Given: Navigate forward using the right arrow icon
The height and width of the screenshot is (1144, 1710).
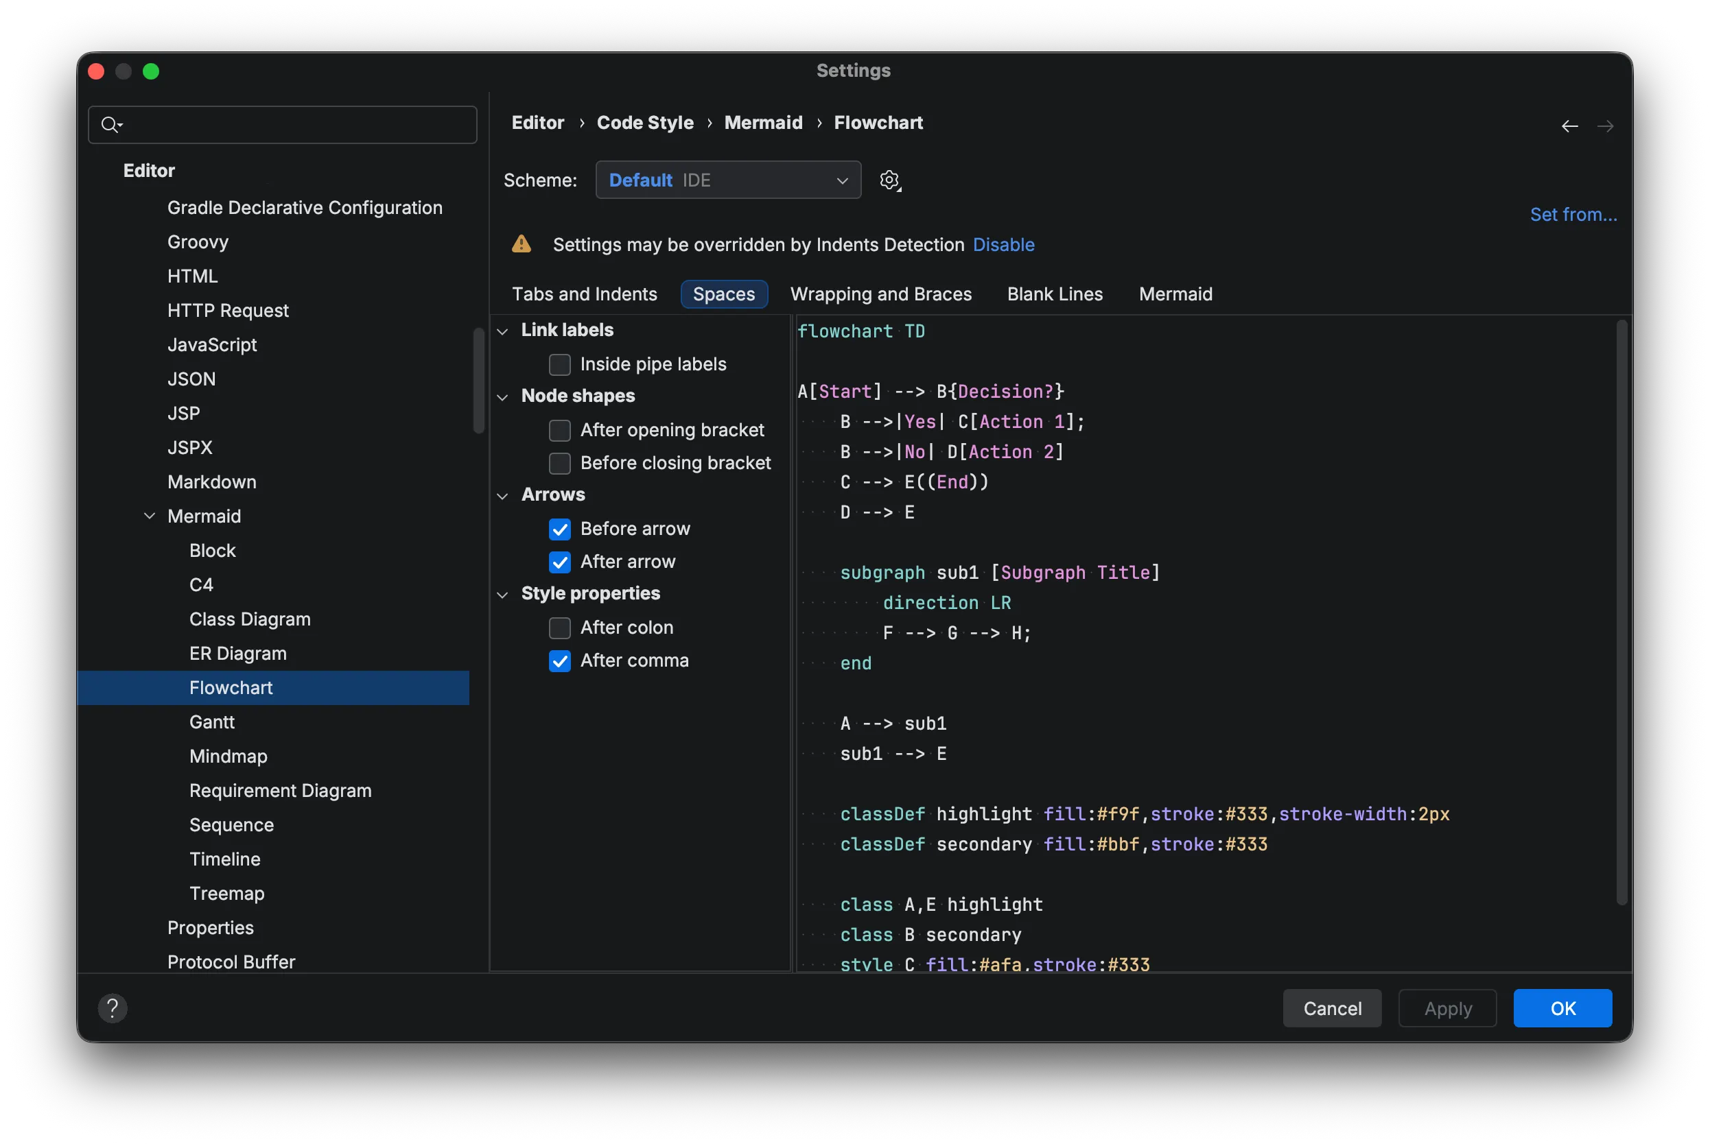Looking at the screenshot, I should pos(1606,126).
